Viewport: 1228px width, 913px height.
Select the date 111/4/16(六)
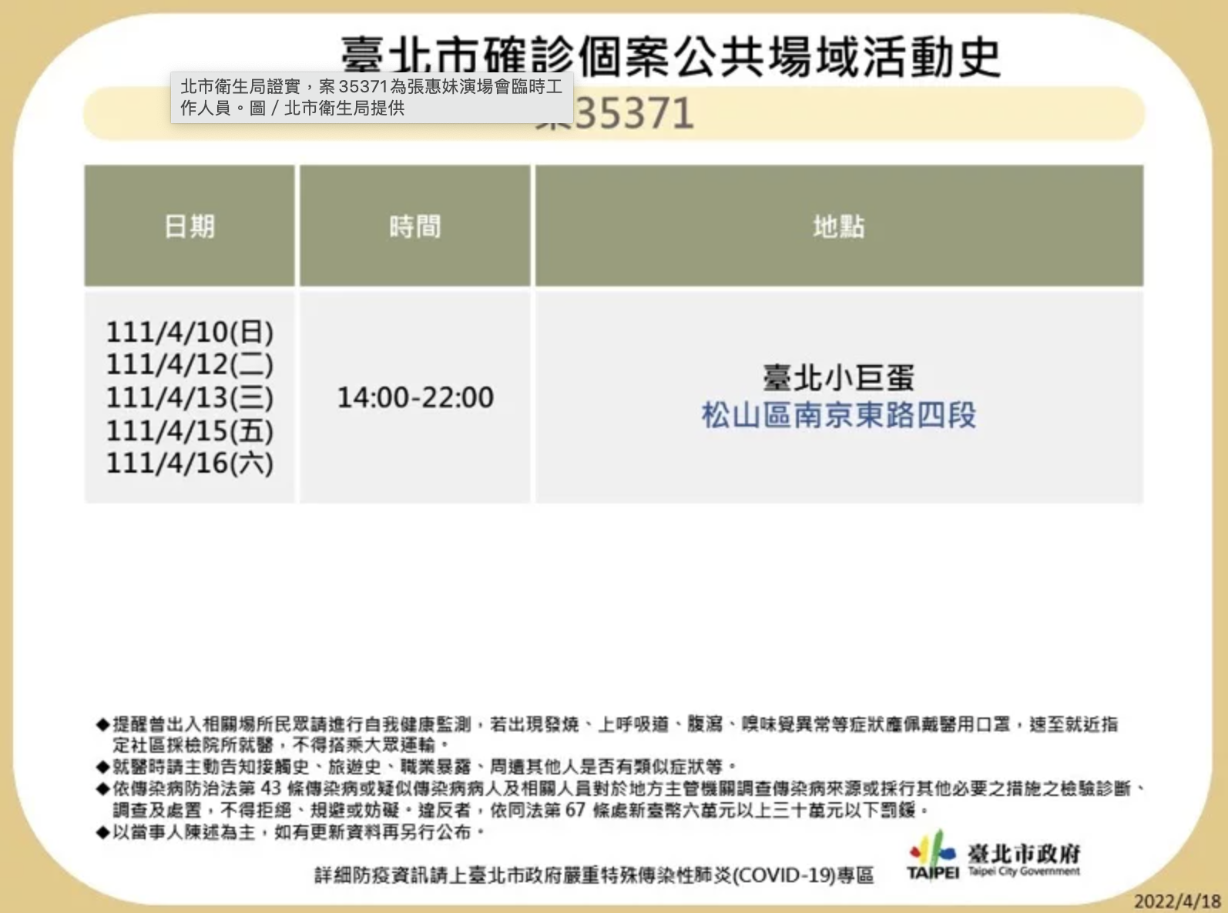(x=190, y=463)
